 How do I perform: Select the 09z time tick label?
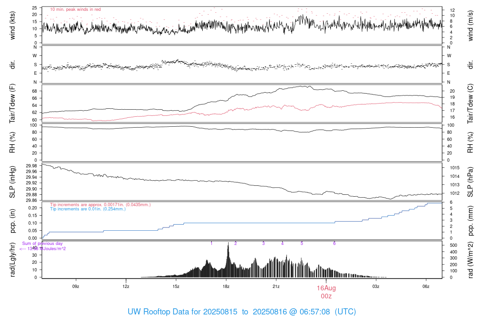click(x=76, y=286)
